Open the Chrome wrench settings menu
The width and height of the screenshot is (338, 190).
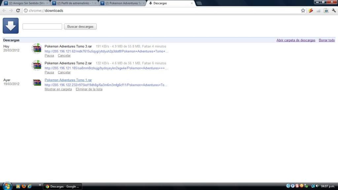point(334,11)
